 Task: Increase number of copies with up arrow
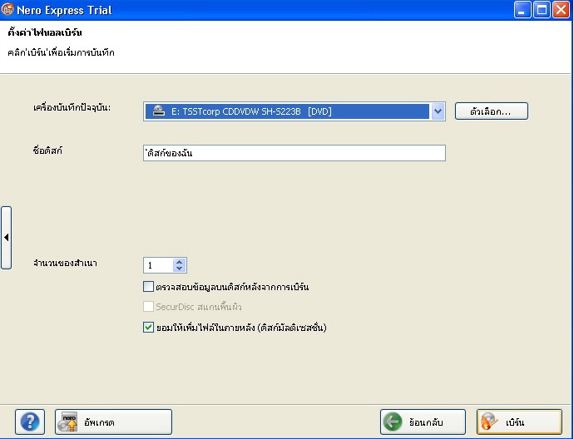[x=180, y=262]
